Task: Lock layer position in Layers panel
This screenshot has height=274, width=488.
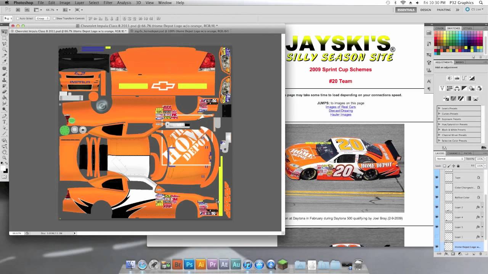Action: (x=454, y=166)
